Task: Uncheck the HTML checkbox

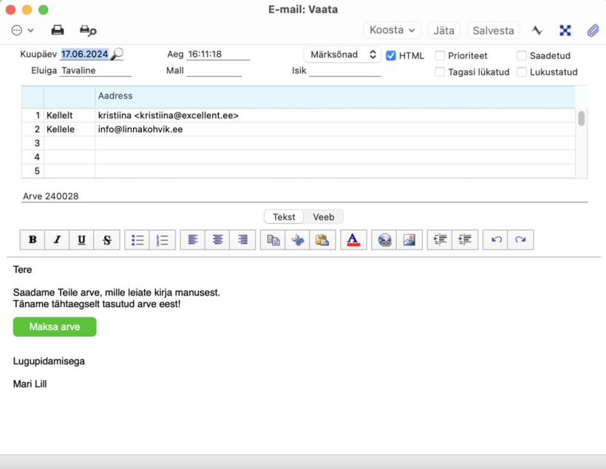Action: (x=391, y=55)
